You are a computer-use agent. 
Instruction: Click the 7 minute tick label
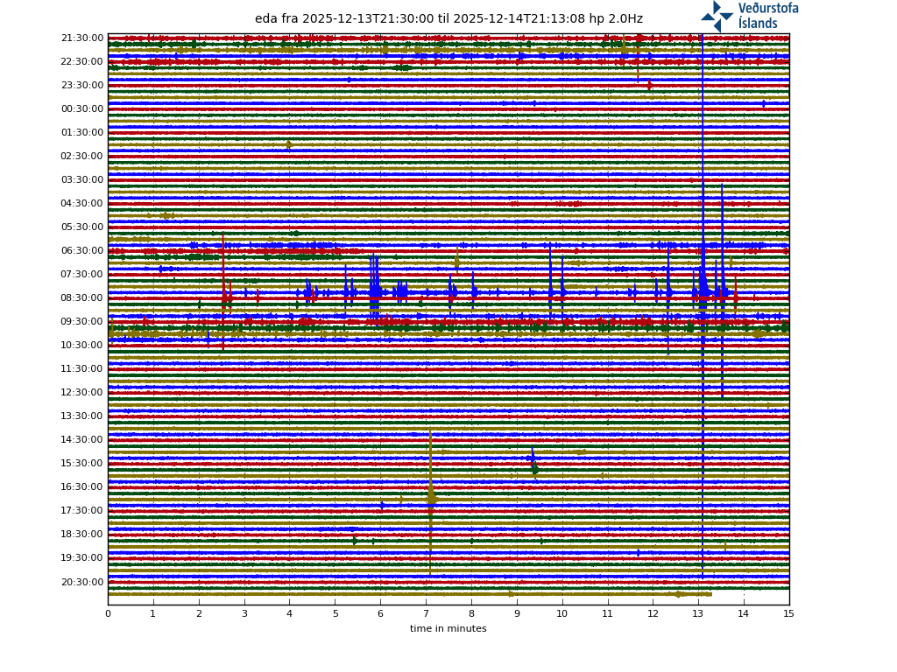pyautogui.click(x=426, y=614)
